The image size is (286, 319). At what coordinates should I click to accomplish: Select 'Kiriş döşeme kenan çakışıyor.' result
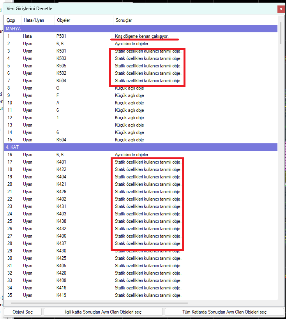[x=142, y=36]
